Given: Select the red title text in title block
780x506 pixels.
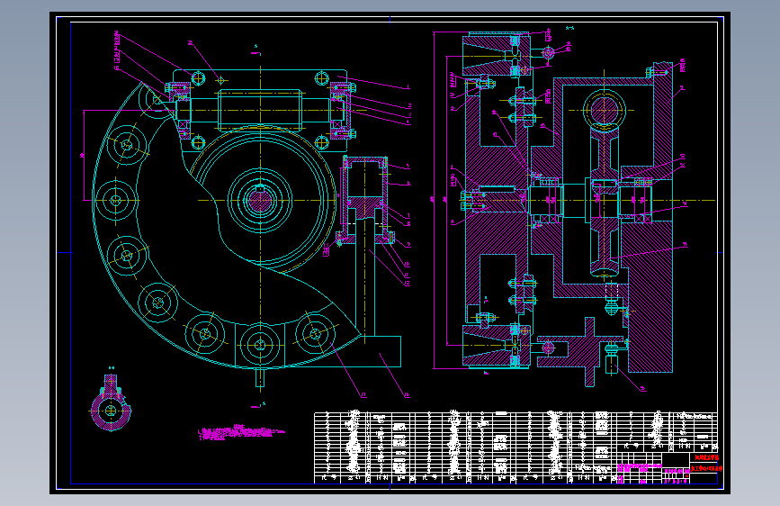Looking at the screenshot, I should click(706, 463).
